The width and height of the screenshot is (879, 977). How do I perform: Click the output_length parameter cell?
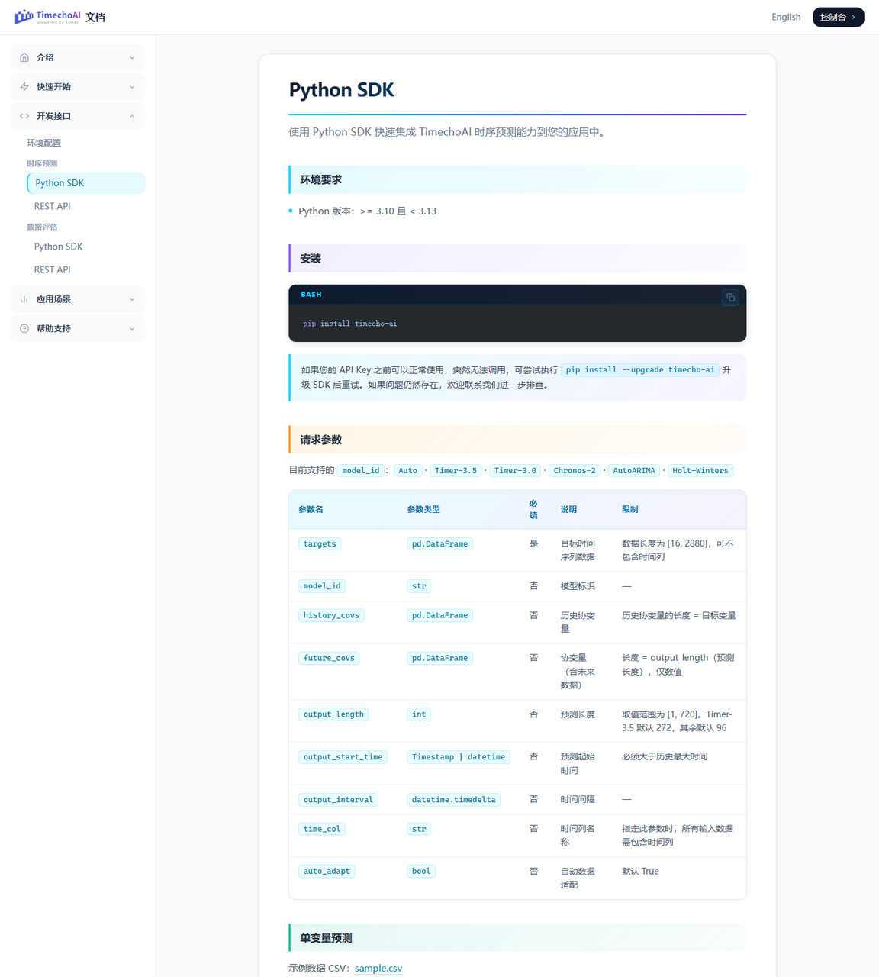[x=333, y=714]
